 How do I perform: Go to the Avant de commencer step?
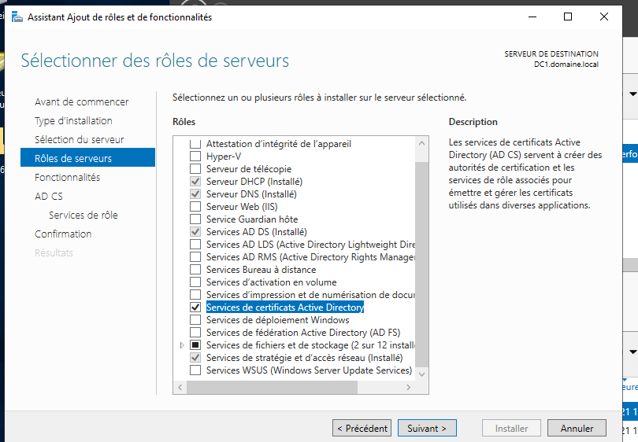(82, 102)
